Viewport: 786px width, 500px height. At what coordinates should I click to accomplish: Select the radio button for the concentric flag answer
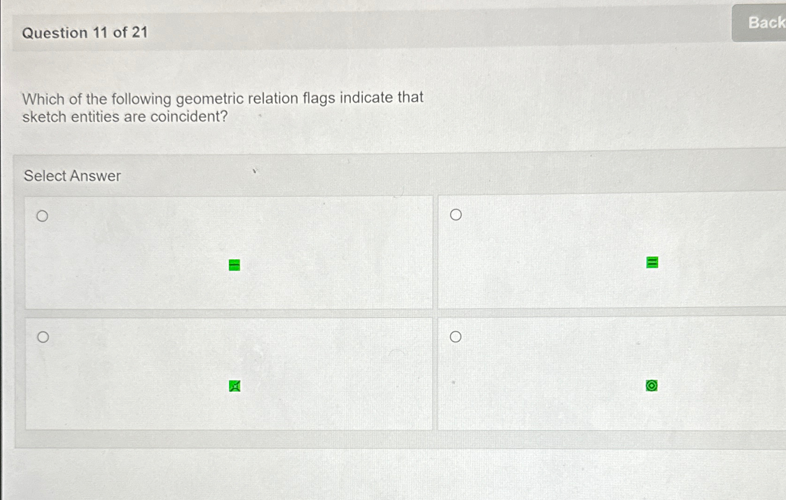pos(456,337)
